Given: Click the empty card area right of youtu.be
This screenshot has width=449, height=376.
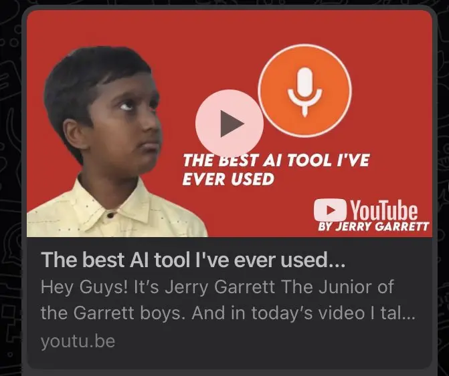Looking at the screenshot, I should (272, 341).
